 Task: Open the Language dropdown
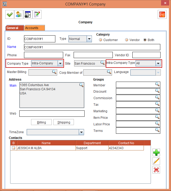click(158, 72)
